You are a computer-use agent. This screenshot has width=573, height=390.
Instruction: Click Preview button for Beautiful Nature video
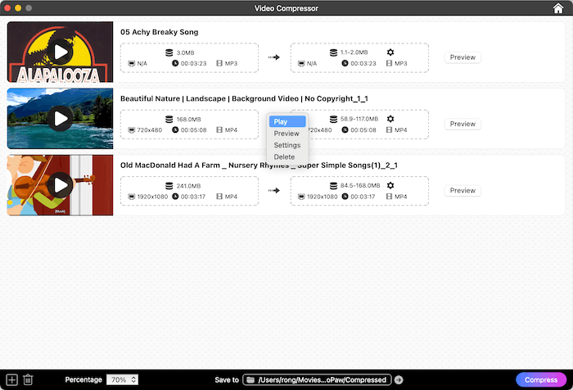point(462,124)
